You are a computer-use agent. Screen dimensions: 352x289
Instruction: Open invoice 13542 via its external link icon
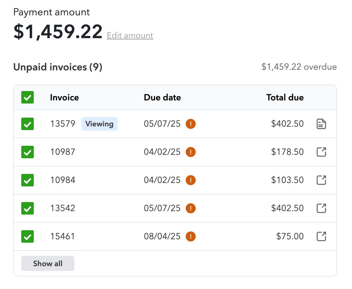[321, 208]
